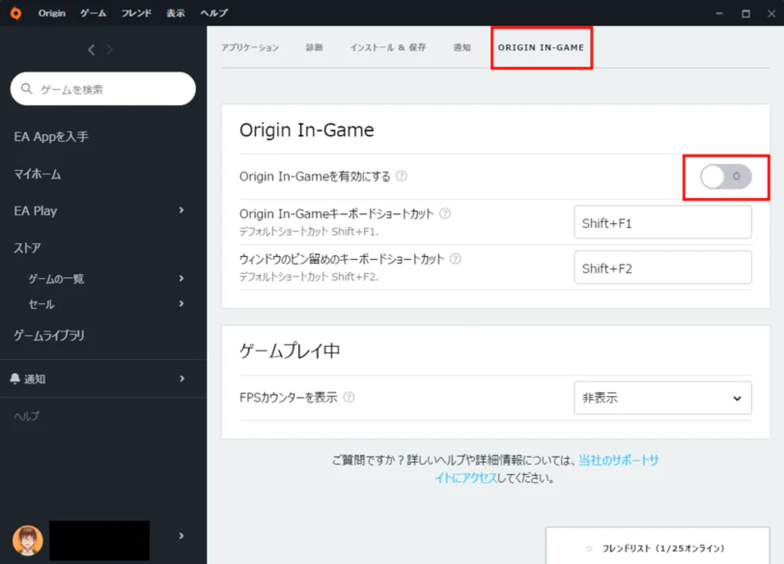Click the ゲームを検索 search field

point(103,89)
